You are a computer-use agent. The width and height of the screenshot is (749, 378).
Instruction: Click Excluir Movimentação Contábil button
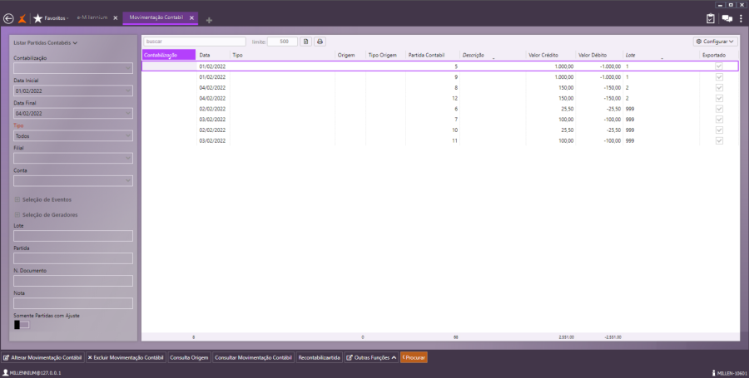(x=126, y=357)
